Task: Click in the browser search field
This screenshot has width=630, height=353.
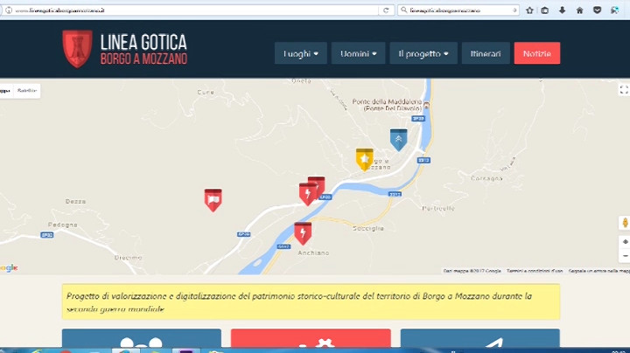Action: coord(455,10)
